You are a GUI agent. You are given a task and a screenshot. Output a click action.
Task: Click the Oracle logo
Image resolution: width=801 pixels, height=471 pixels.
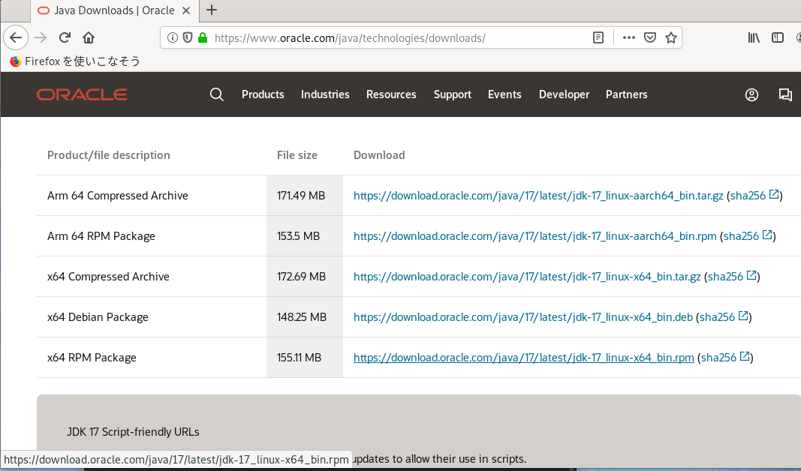click(x=82, y=94)
